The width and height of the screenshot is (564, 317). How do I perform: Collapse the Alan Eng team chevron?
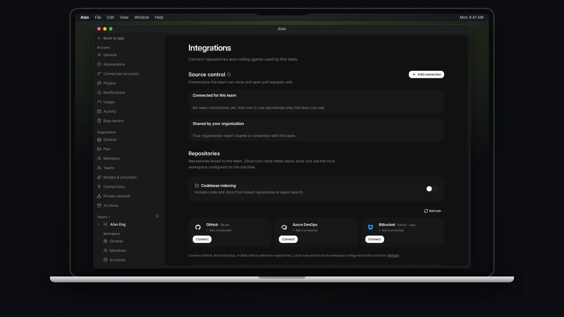tap(99, 224)
